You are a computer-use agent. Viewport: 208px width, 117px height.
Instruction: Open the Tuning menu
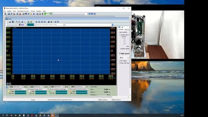click(32, 11)
